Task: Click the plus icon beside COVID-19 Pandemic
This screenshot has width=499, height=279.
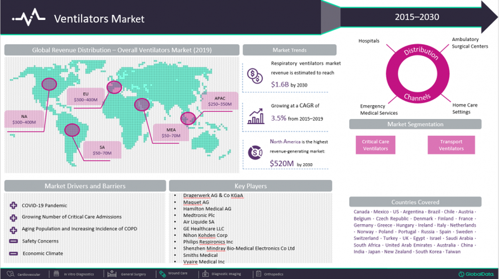Action: point(13,206)
